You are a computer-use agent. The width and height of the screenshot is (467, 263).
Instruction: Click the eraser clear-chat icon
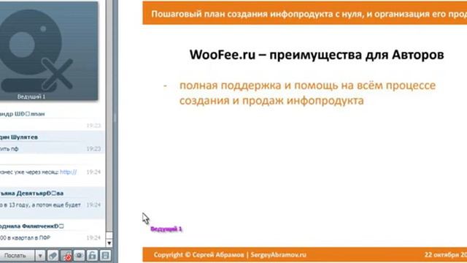pyautogui.click(x=53, y=256)
